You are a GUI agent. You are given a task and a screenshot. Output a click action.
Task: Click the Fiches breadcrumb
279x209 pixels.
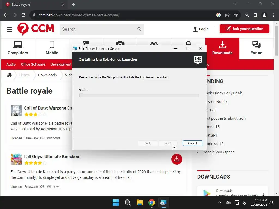point(24,75)
